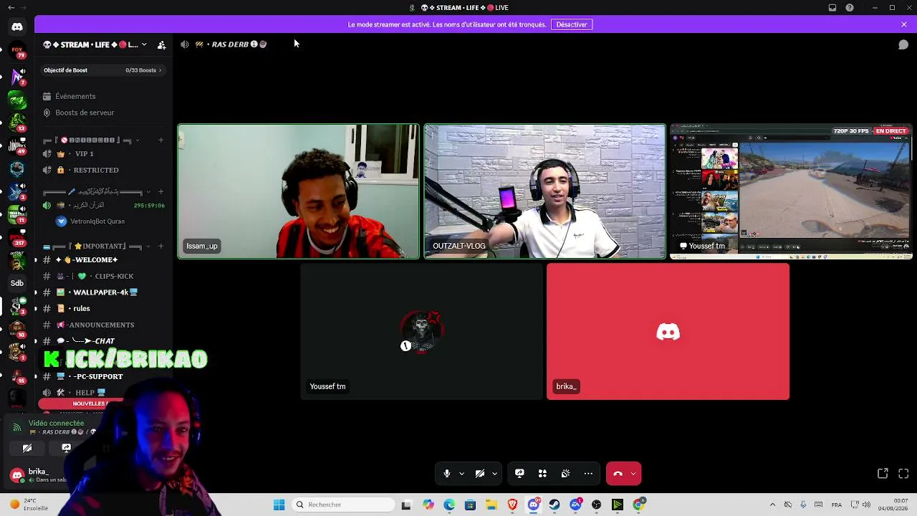This screenshot has height=516, width=917.
Task: Click the invite members icon beside server name
Action: 162,44
